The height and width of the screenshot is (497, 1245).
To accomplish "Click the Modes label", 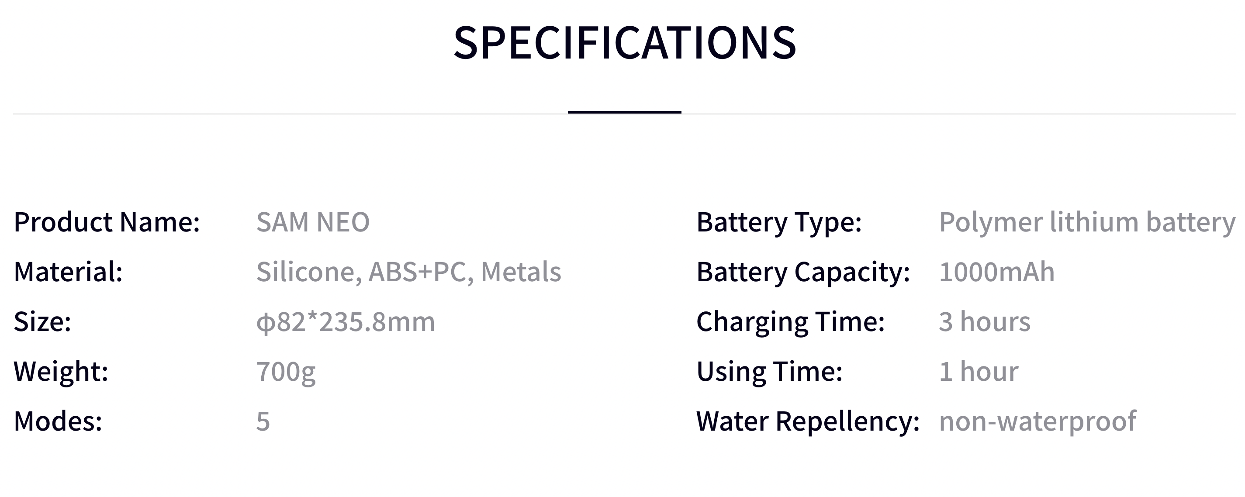I will click(58, 421).
